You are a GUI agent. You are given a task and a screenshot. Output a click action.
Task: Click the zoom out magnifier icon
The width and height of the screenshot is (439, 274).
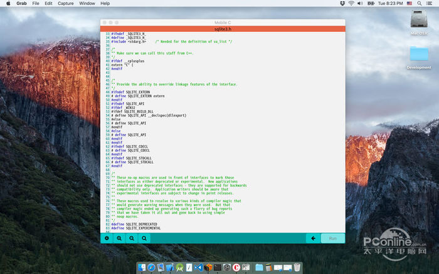[132, 238]
